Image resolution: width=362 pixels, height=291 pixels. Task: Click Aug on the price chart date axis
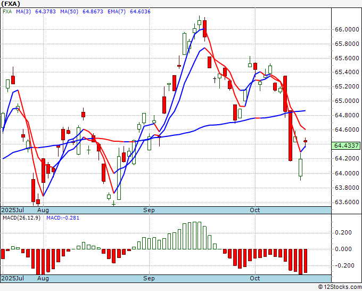(43, 210)
